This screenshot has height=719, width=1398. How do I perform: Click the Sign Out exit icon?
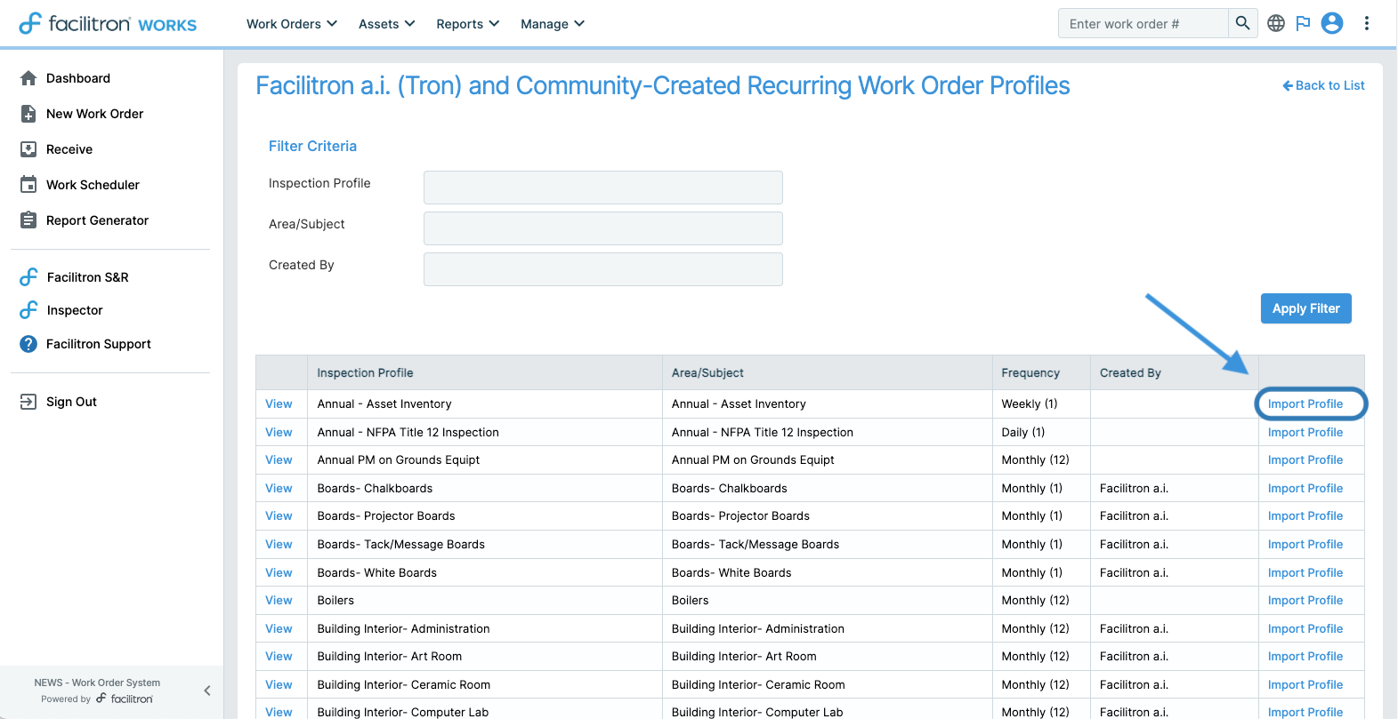(x=28, y=402)
